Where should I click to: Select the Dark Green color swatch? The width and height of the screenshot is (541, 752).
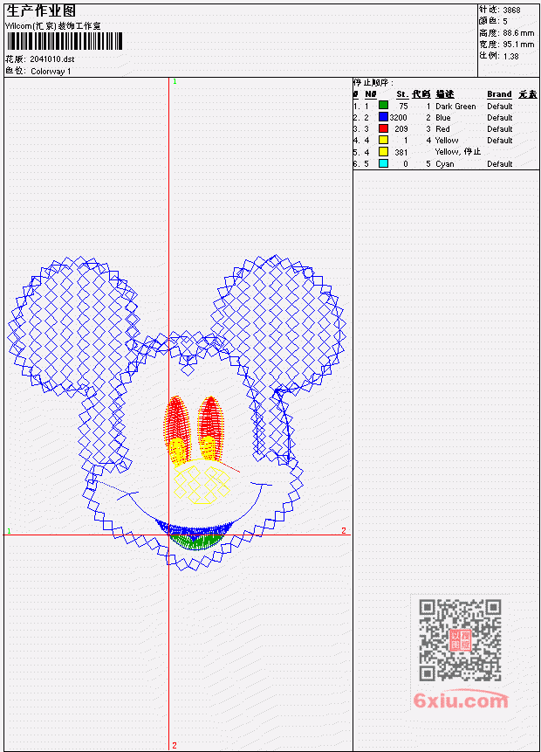383,106
